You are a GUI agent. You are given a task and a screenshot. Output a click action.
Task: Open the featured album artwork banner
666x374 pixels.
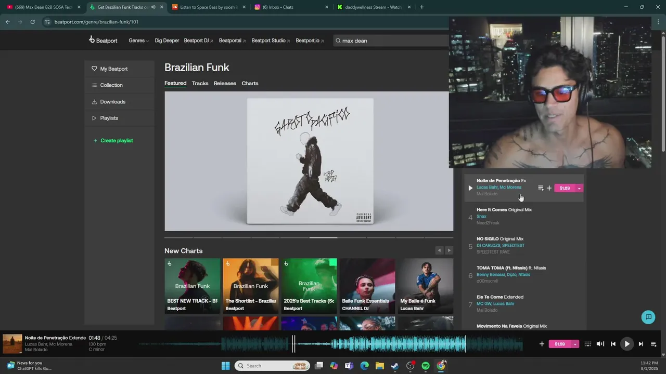[x=309, y=162]
